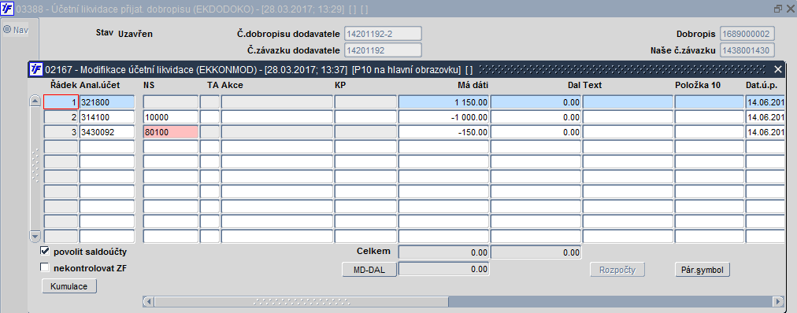This screenshot has width=797, height=313.
Task: Click the Kumulace button
Action: 69,286
